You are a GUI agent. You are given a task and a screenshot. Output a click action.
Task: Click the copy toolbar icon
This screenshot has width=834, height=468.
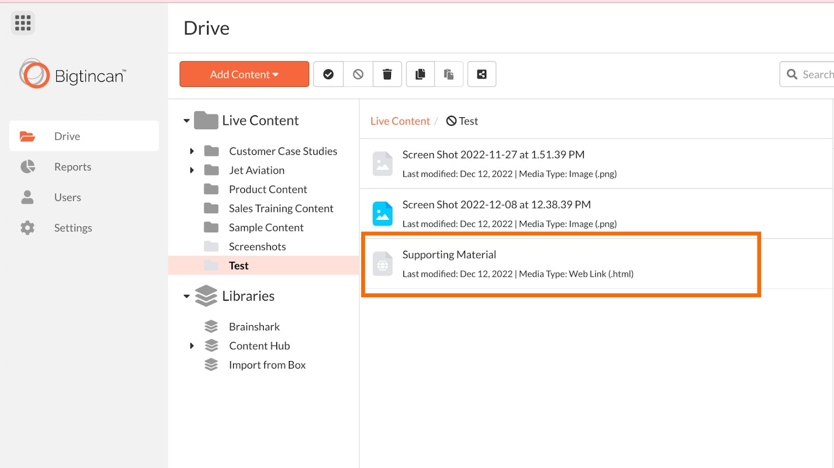420,74
